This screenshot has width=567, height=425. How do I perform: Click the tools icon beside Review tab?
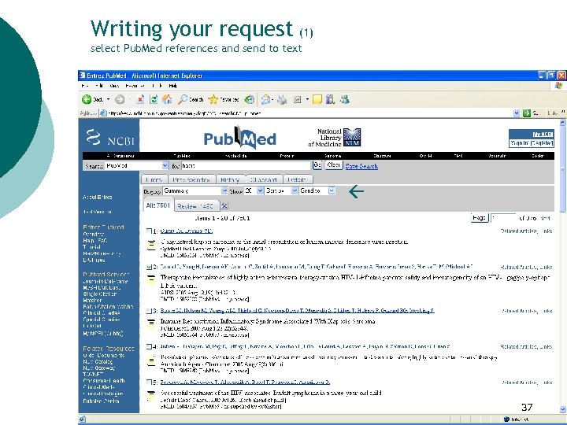coord(224,206)
